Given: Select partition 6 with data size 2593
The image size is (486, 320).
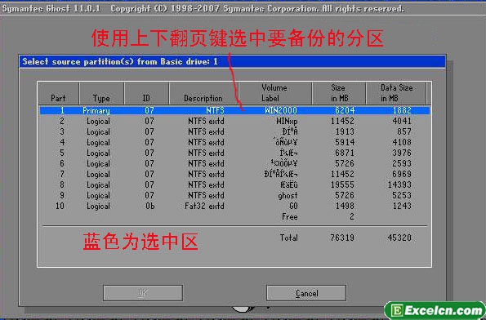Looking at the screenshot, I should point(234,163).
